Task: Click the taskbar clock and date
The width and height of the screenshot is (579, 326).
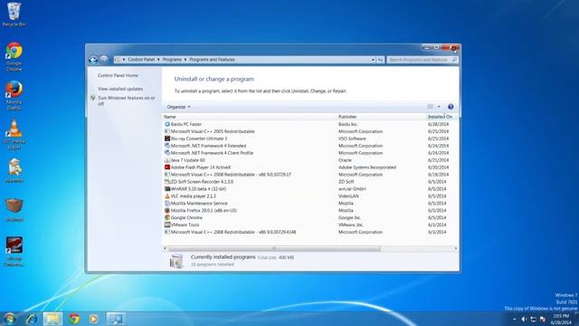Action: (x=561, y=320)
